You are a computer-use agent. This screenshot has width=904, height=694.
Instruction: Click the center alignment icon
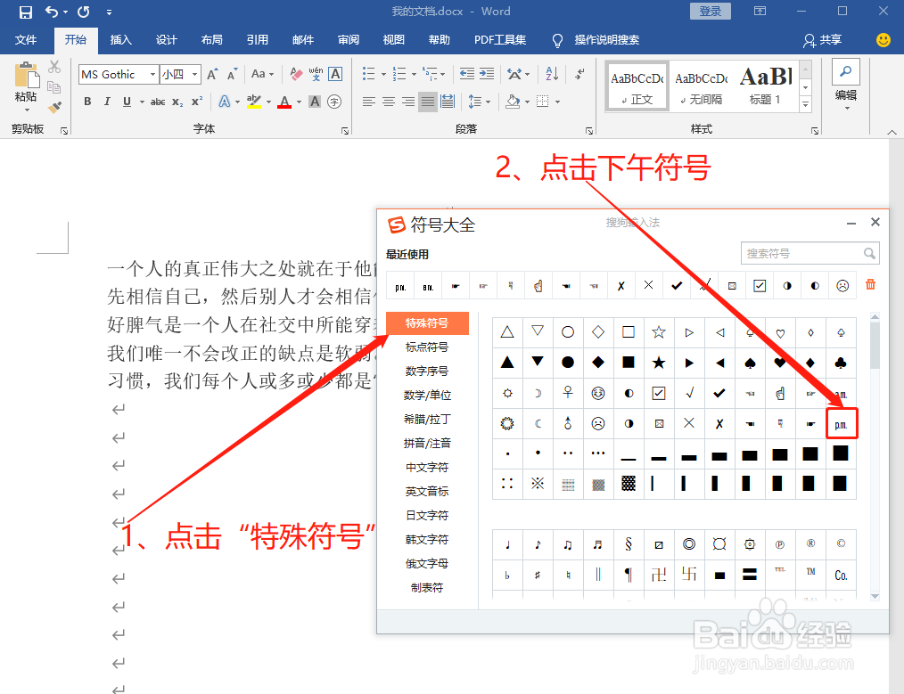(x=388, y=101)
